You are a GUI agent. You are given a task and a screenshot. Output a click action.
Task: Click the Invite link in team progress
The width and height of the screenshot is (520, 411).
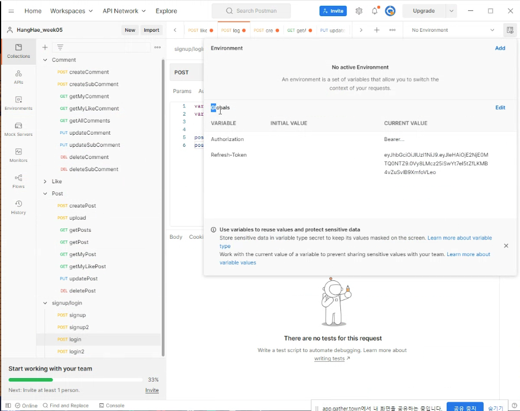[x=152, y=390]
